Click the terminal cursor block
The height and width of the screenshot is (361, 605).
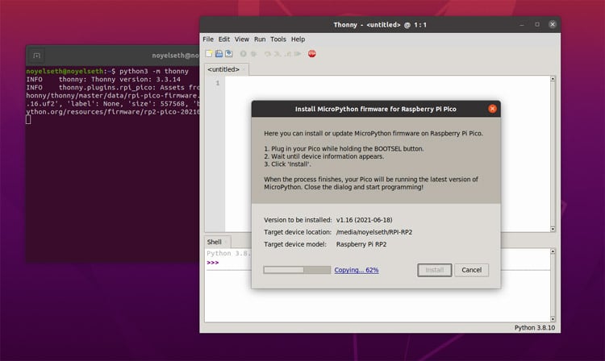pyautogui.click(x=28, y=120)
